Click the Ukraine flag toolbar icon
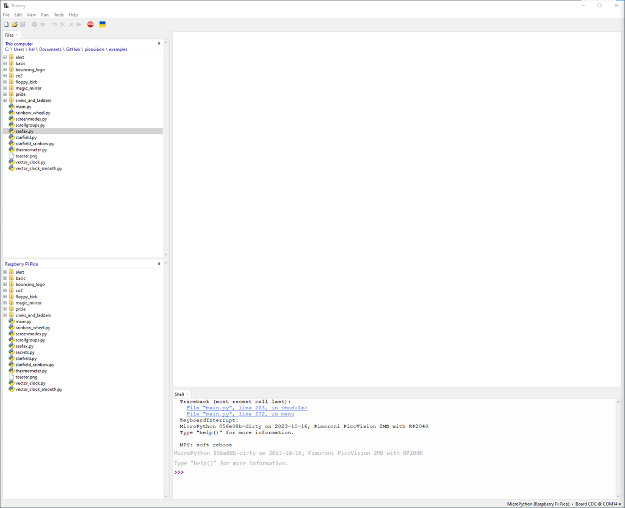 coord(102,24)
